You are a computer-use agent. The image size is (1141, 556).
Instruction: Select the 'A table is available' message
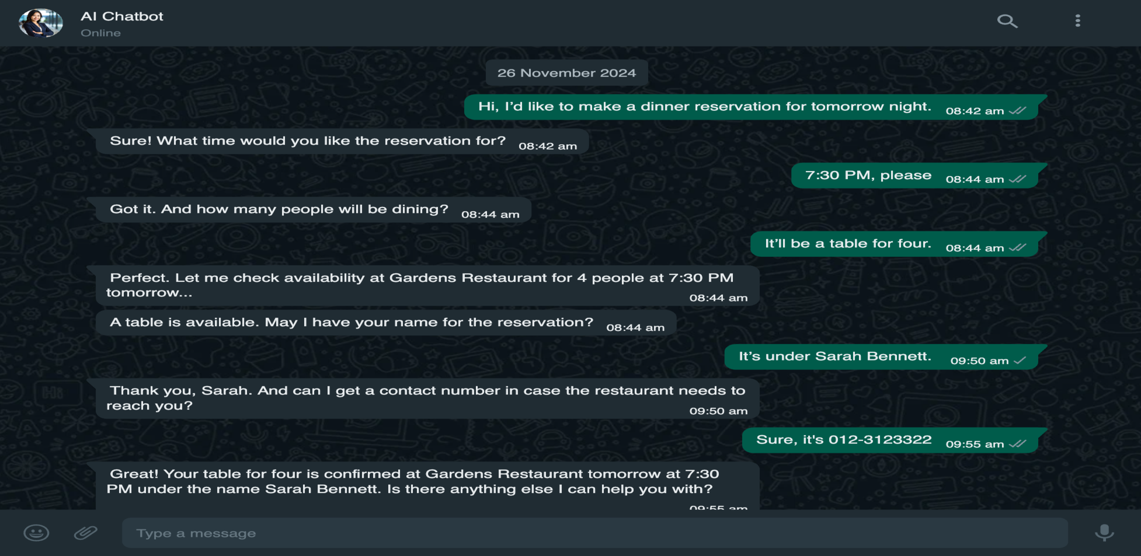(386, 323)
